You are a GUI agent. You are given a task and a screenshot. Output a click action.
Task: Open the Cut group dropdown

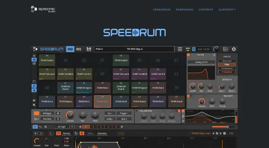tap(110, 113)
